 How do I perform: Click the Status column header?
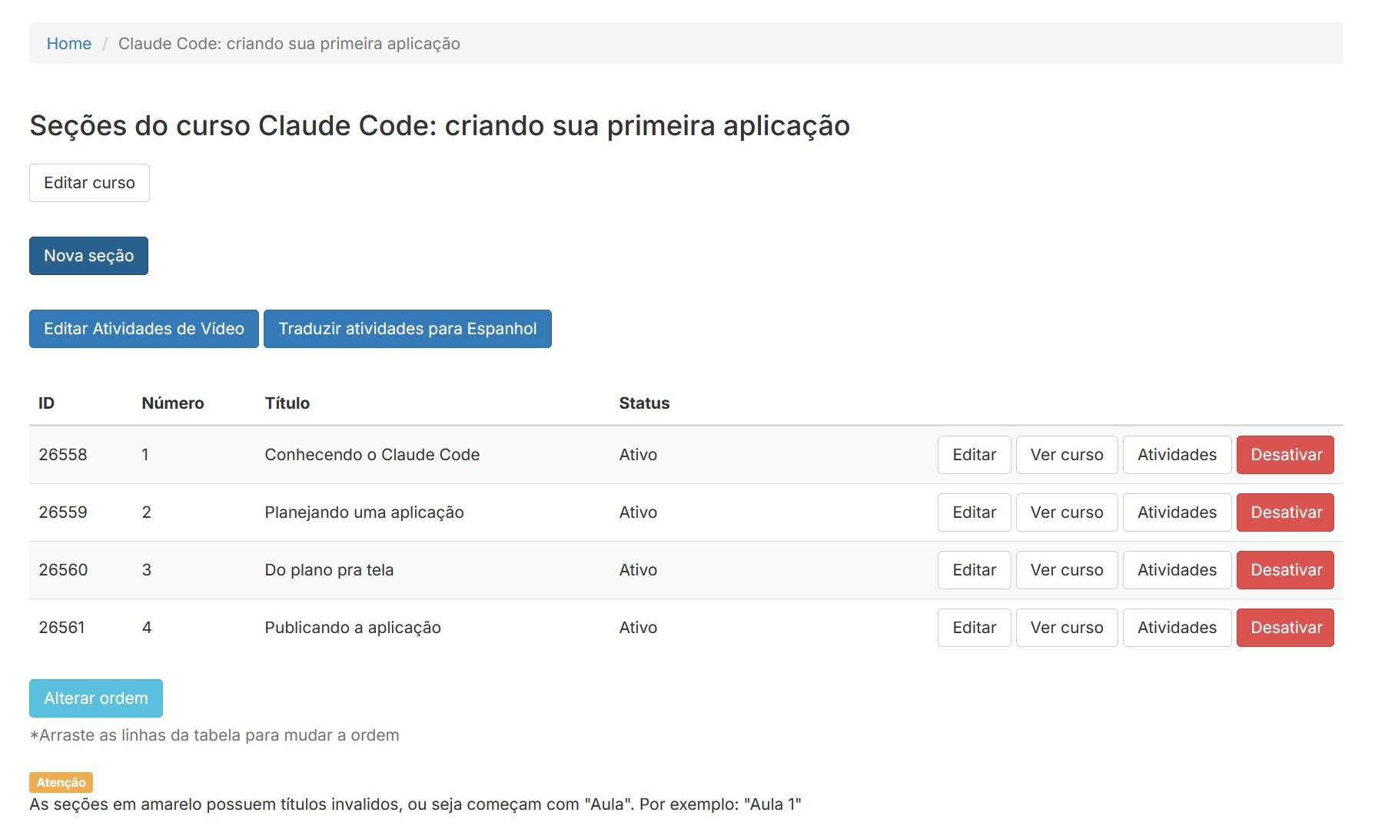(644, 403)
